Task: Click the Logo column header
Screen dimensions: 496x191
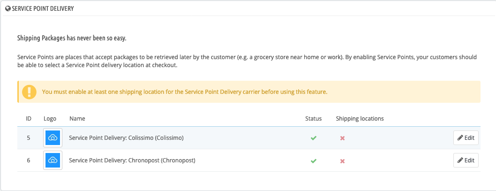Action: [x=50, y=119]
